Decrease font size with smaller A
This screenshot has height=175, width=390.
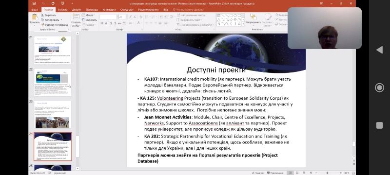click(135, 17)
